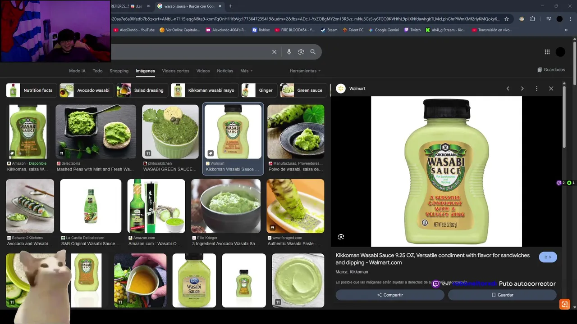Close the Walmart image preview panel

tap(551, 89)
